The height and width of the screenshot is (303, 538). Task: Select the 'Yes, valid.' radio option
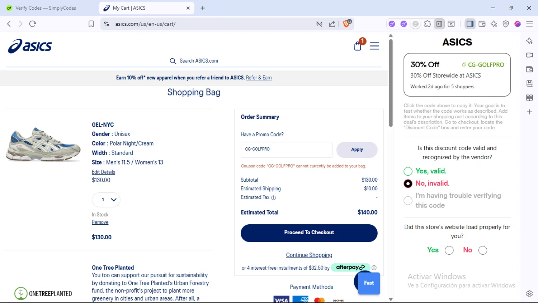[x=408, y=171]
